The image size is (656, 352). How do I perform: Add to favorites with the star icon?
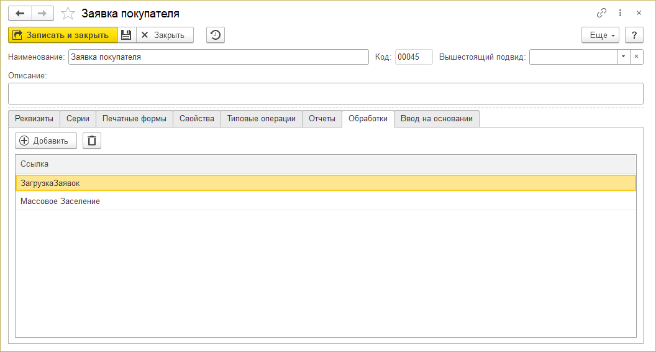[x=68, y=14]
